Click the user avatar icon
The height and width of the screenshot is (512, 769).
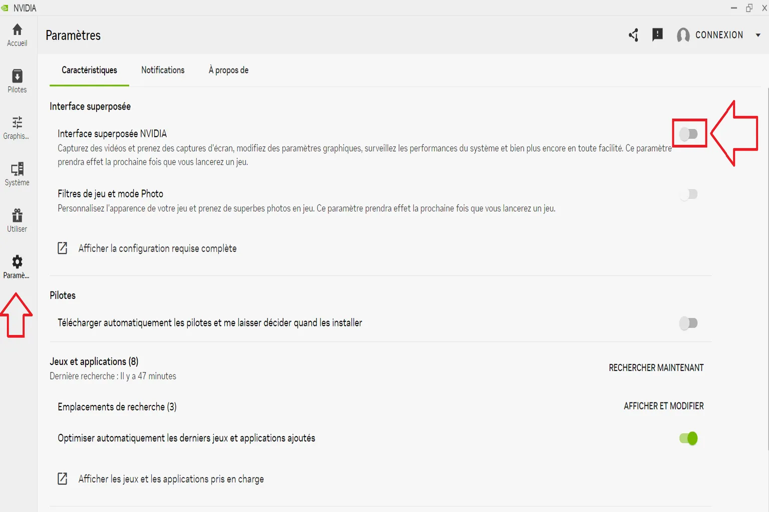point(683,35)
